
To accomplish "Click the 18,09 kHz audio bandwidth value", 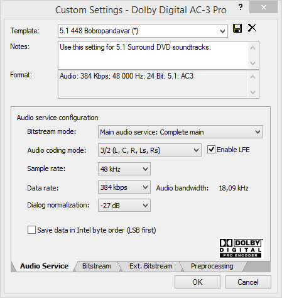I will 234,188.
